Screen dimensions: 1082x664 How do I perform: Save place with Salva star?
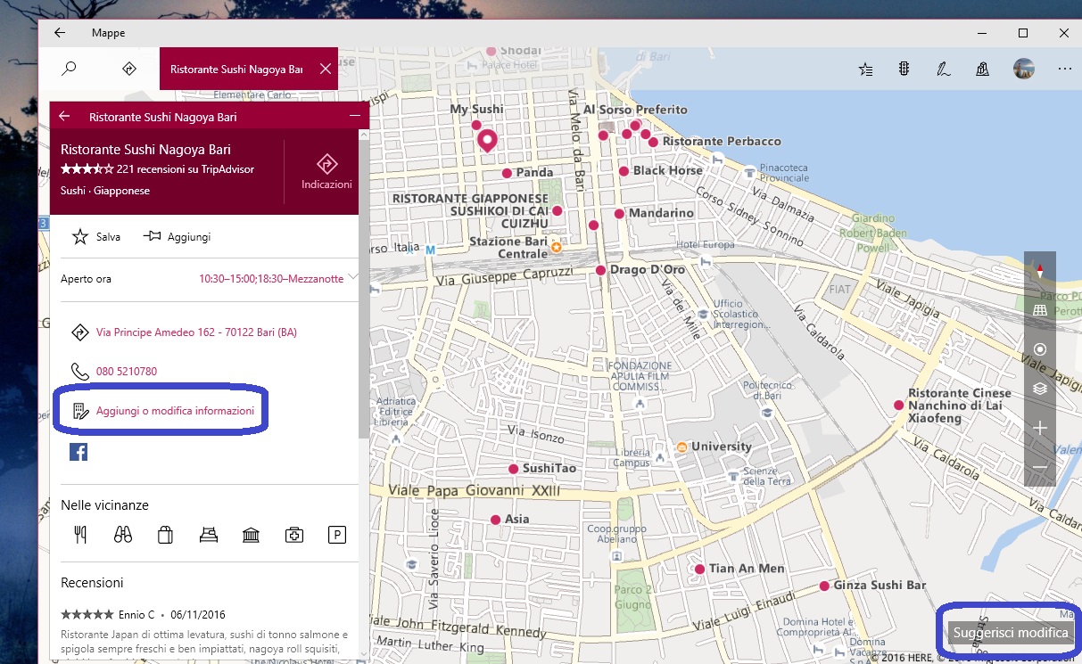95,236
